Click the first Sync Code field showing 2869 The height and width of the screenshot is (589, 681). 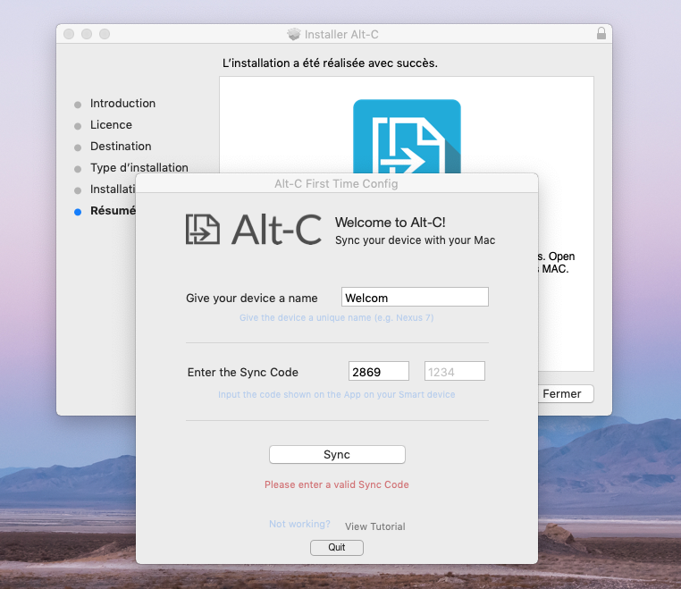[378, 372]
